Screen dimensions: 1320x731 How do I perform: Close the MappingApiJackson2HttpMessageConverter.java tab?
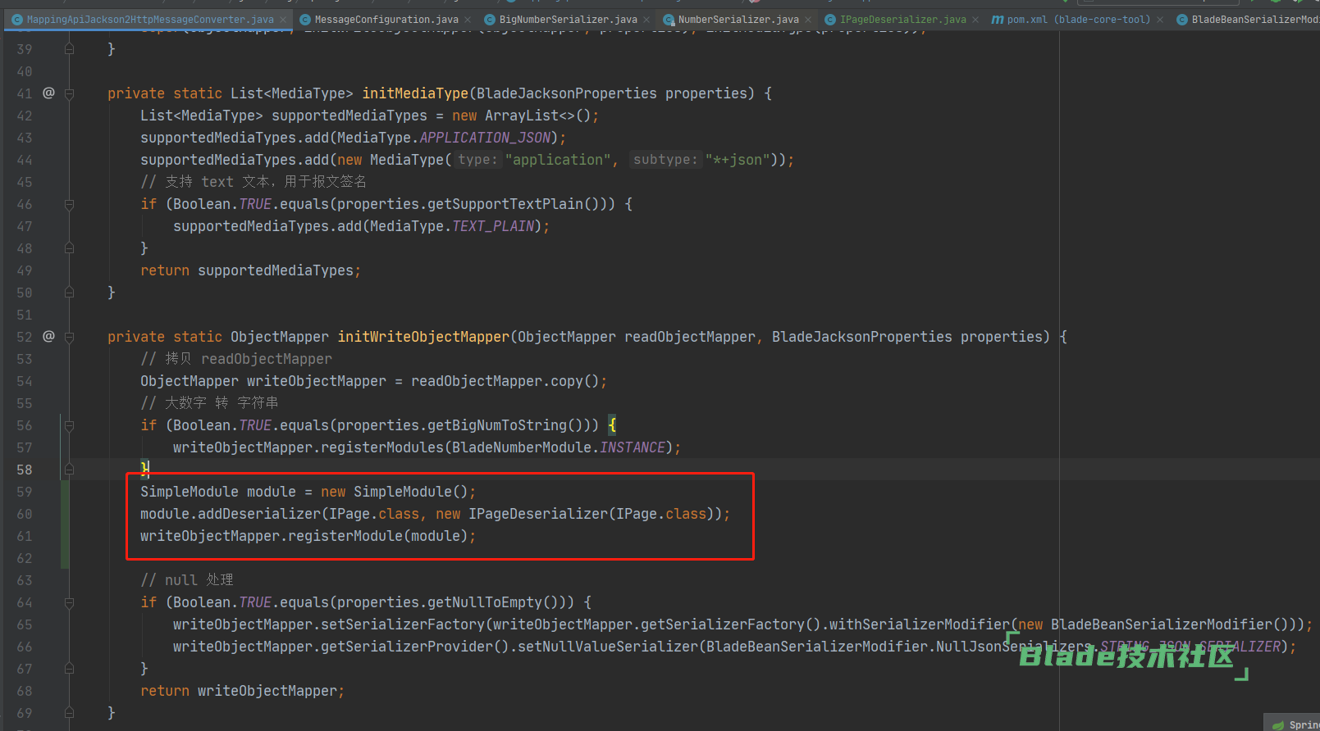(x=283, y=19)
